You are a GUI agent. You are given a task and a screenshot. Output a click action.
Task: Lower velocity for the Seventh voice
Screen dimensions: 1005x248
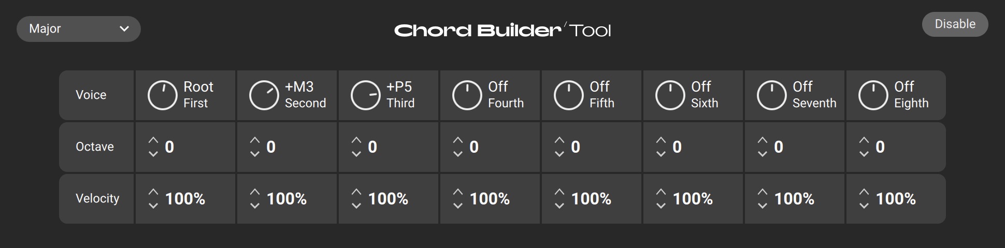[x=763, y=206]
